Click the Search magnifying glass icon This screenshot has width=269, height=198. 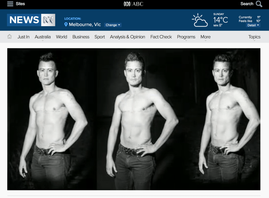(259, 4)
